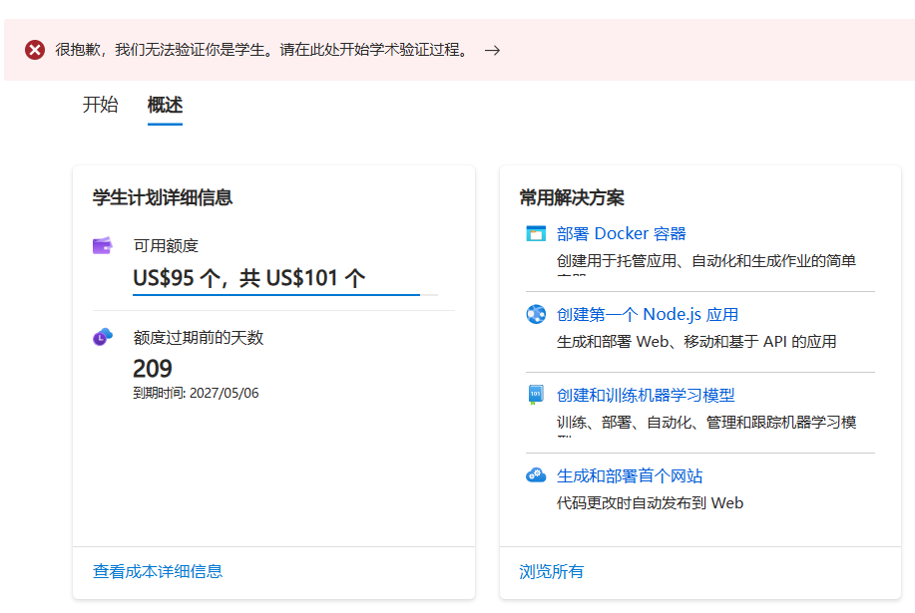Viewport: 915px width, 613px height.
Task: Click the clock cloud icon beside 额度过期前的天数
Action: pyautogui.click(x=103, y=337)
